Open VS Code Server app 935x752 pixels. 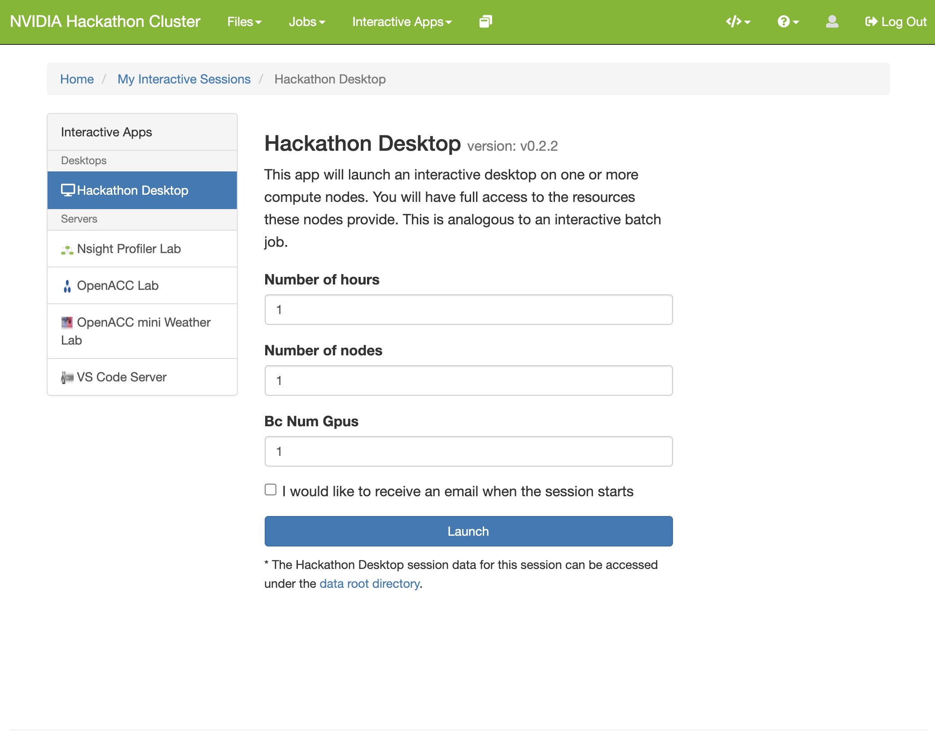click(142, 377)
